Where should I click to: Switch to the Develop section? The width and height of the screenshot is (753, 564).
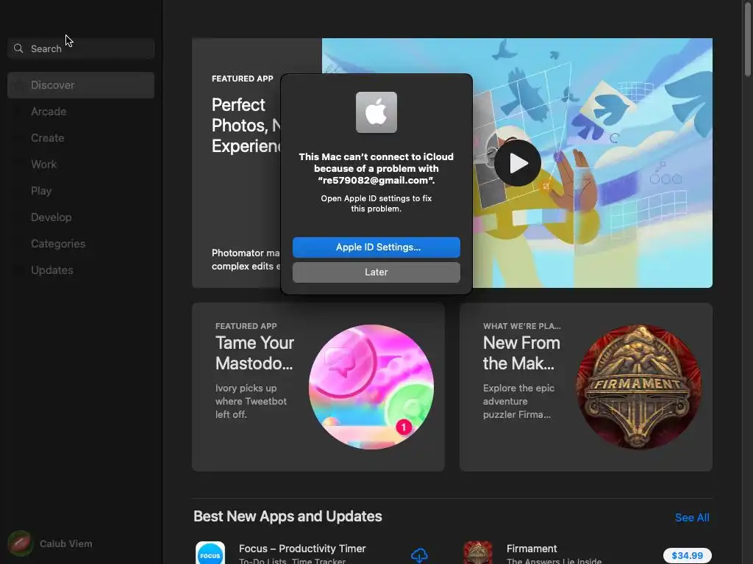(x=51, y=217)
